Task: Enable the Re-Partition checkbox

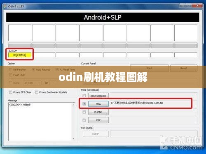Action: (11, 69)
